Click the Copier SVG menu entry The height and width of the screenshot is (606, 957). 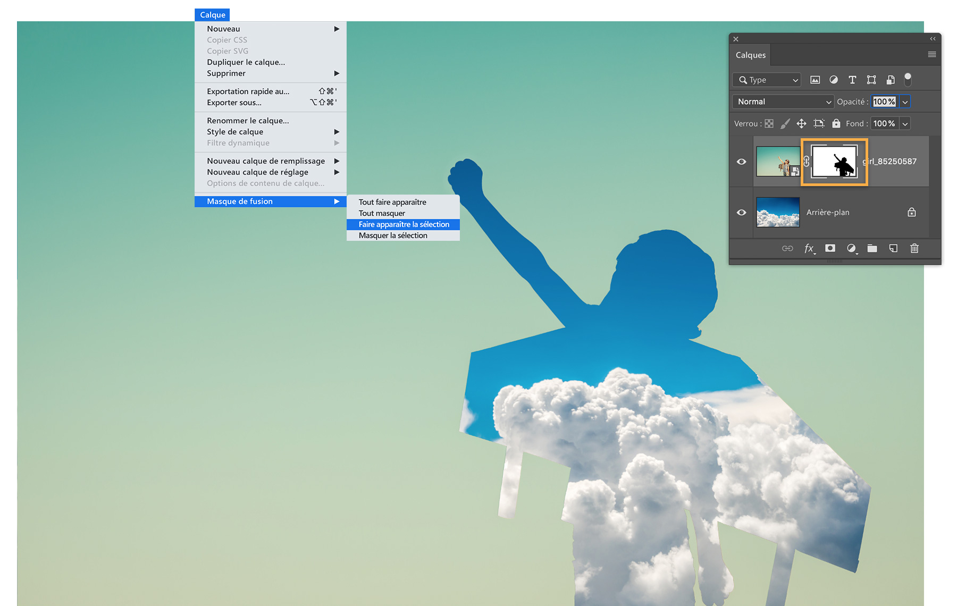click(x=271, y=51)
